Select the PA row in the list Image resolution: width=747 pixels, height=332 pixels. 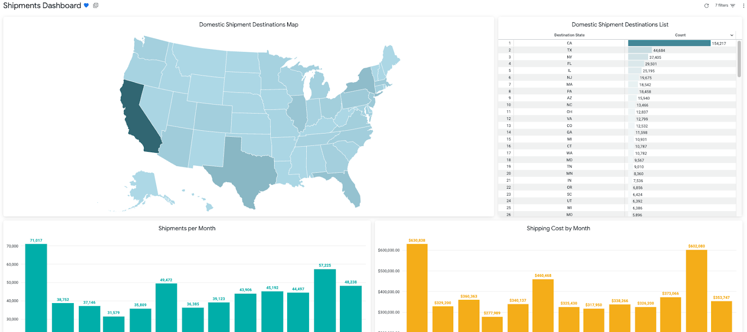(617, 91)
